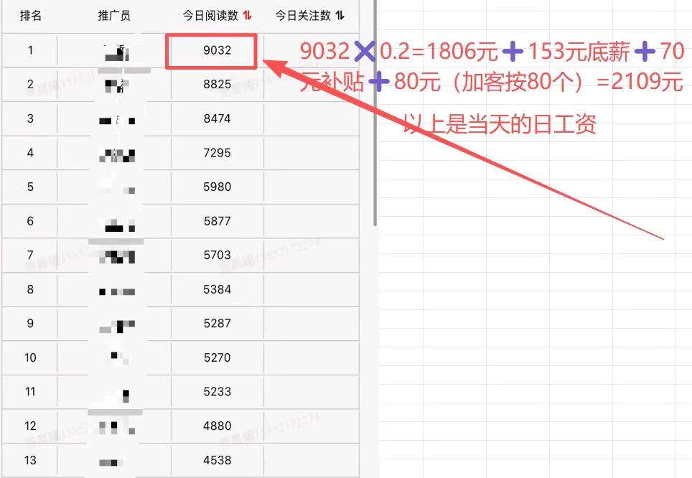Click the highlighted 9032 cell
Image resolution: width=692 pixels, height=478 pixels.
[x=217, y=50]
